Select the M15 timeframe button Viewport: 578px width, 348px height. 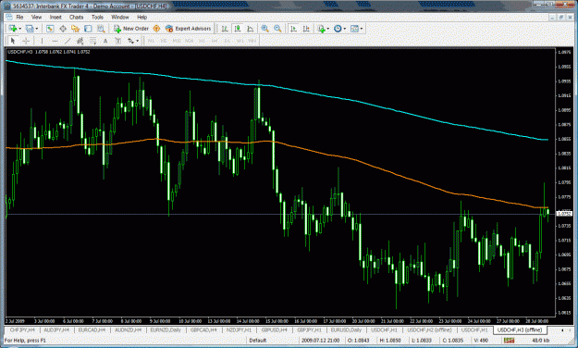(177, 41)
